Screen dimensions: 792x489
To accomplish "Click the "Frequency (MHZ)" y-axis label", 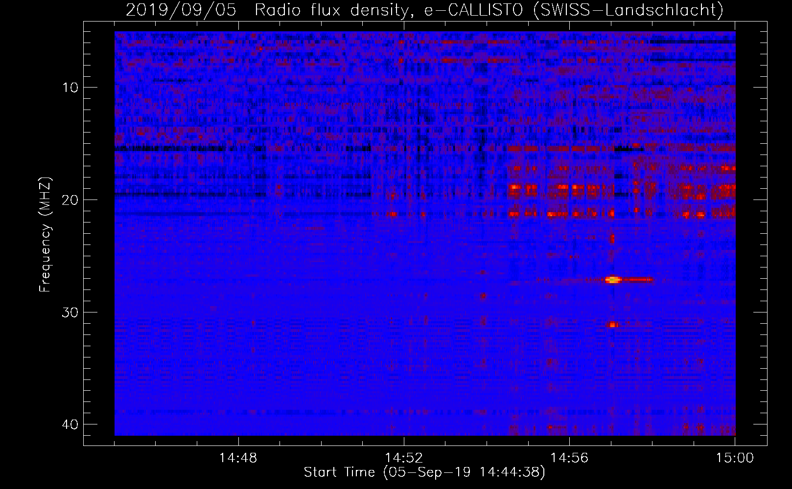I will (x=46, y=235).
